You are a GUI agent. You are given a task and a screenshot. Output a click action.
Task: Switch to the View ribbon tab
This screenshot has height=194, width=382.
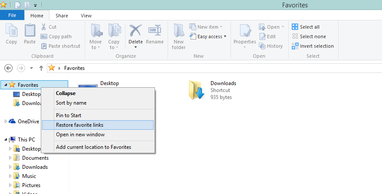pos(86,16)
